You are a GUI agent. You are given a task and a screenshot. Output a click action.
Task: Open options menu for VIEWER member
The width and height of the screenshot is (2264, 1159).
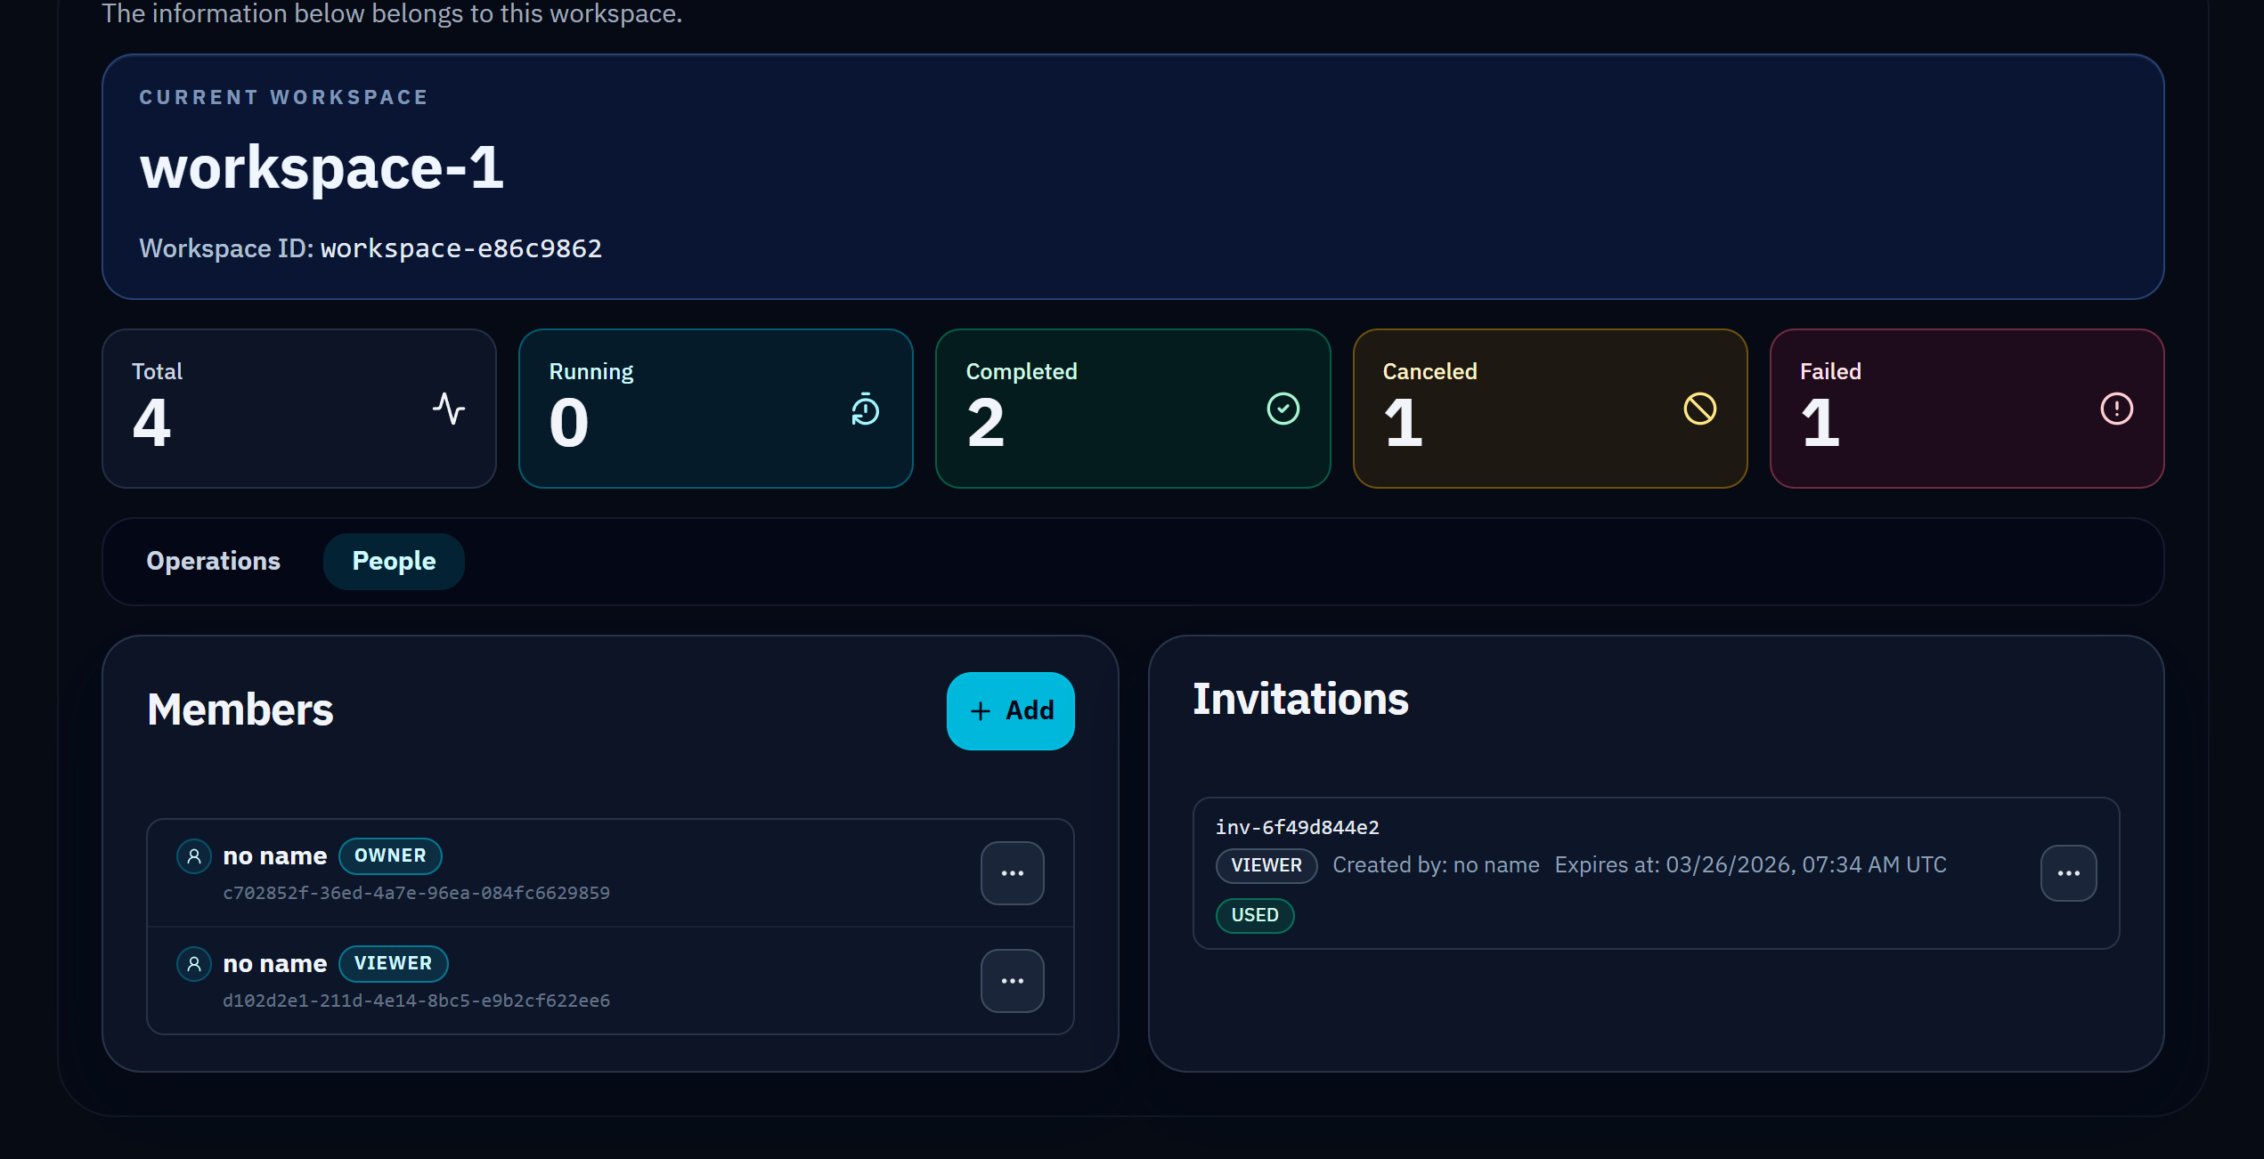point(1013,981)
